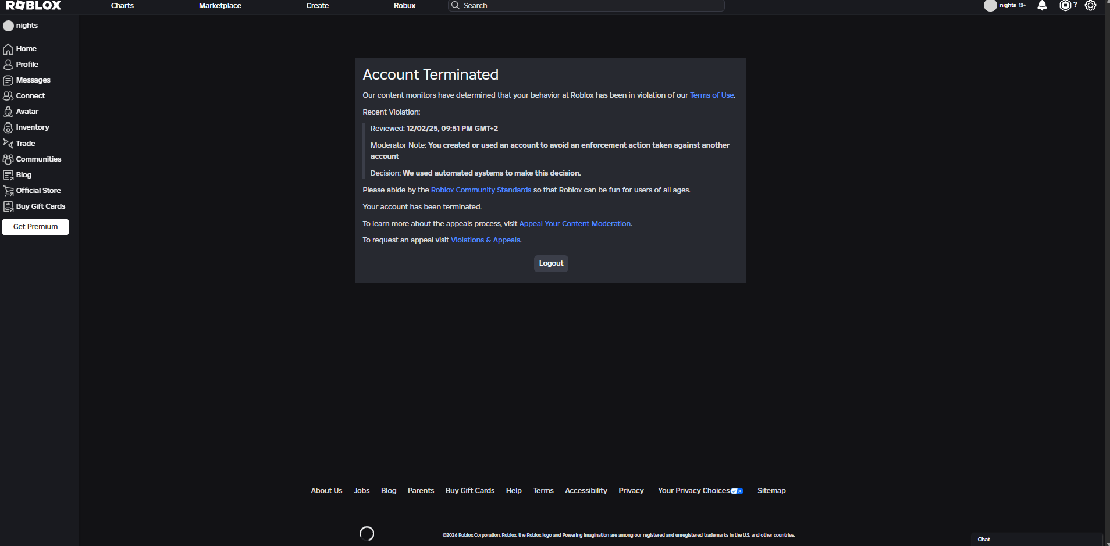
Task: Open the Messages sidebar icon
Action: pyautogui.click(x=8, y=80)
